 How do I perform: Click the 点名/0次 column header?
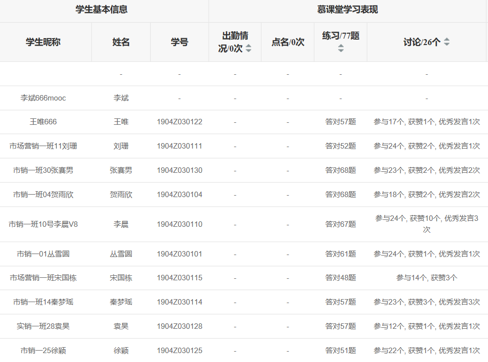287,42
